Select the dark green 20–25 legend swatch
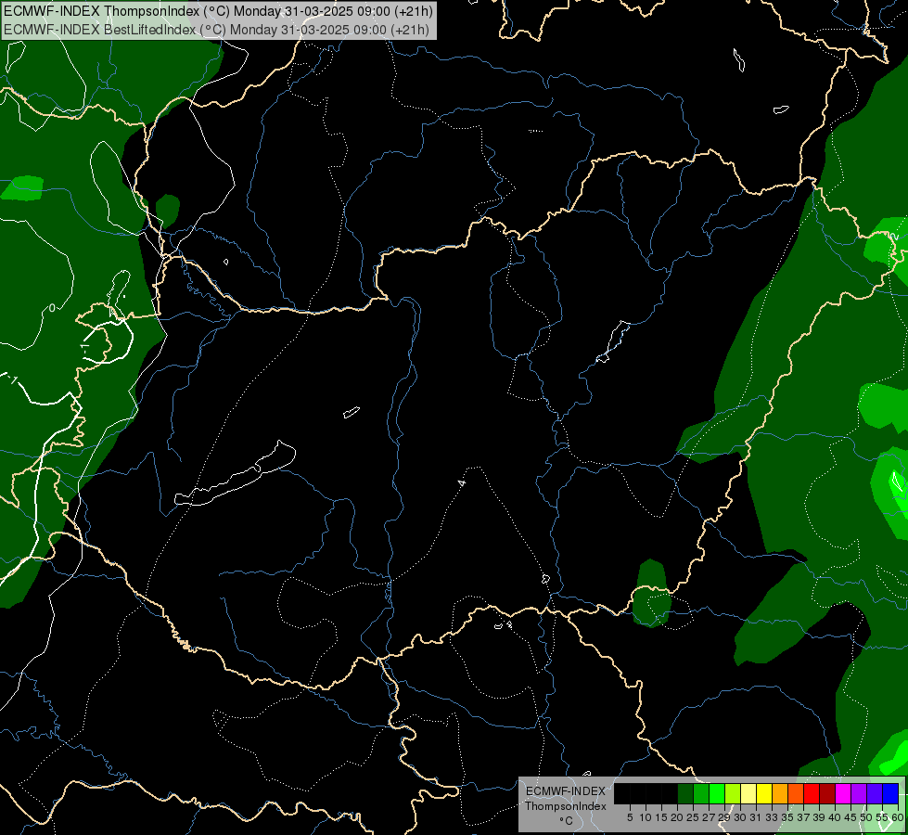 pyautogui.click(x=685, y=793)
